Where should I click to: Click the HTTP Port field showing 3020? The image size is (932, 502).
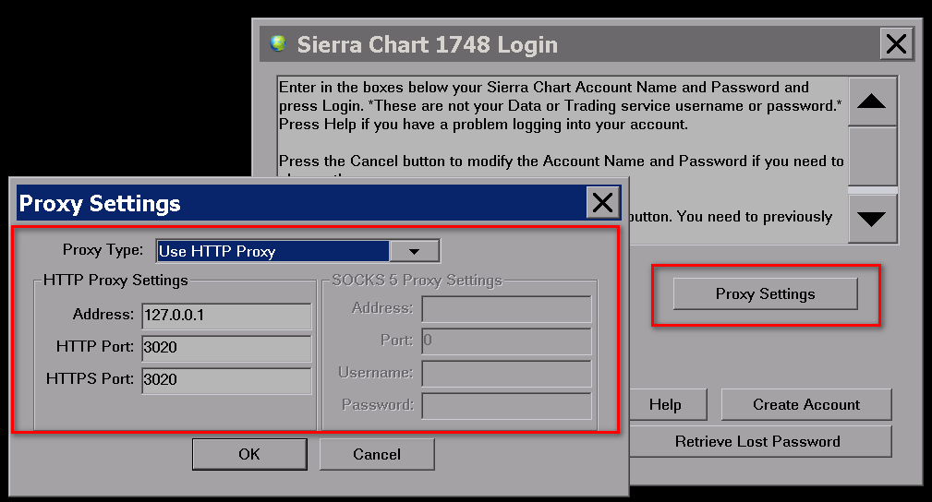click(226, 348)
